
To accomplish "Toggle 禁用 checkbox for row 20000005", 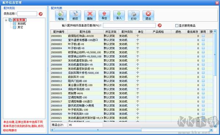I will (203, 52).
